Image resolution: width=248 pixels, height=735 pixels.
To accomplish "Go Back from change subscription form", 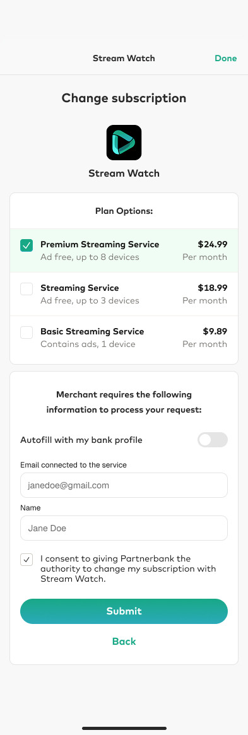I will point(124,641).
